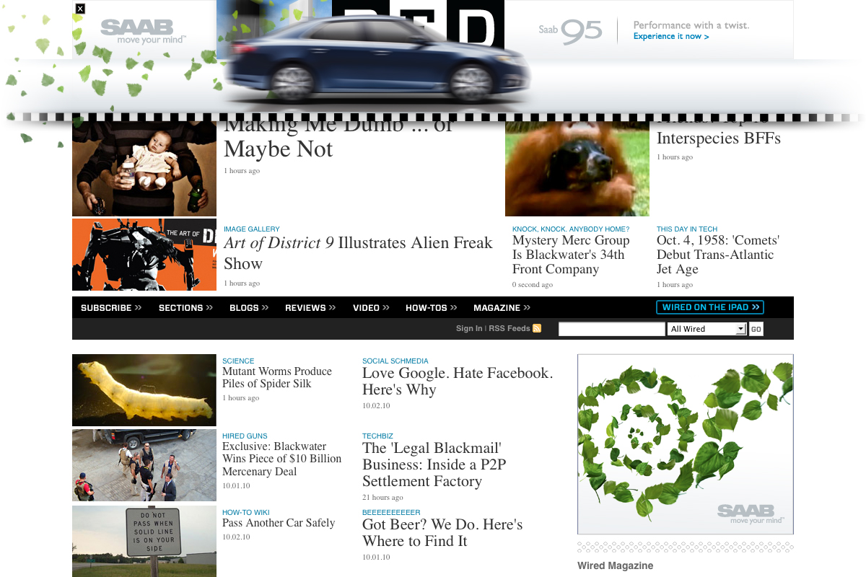Expand the How-Tos menu

click(432, 308)
